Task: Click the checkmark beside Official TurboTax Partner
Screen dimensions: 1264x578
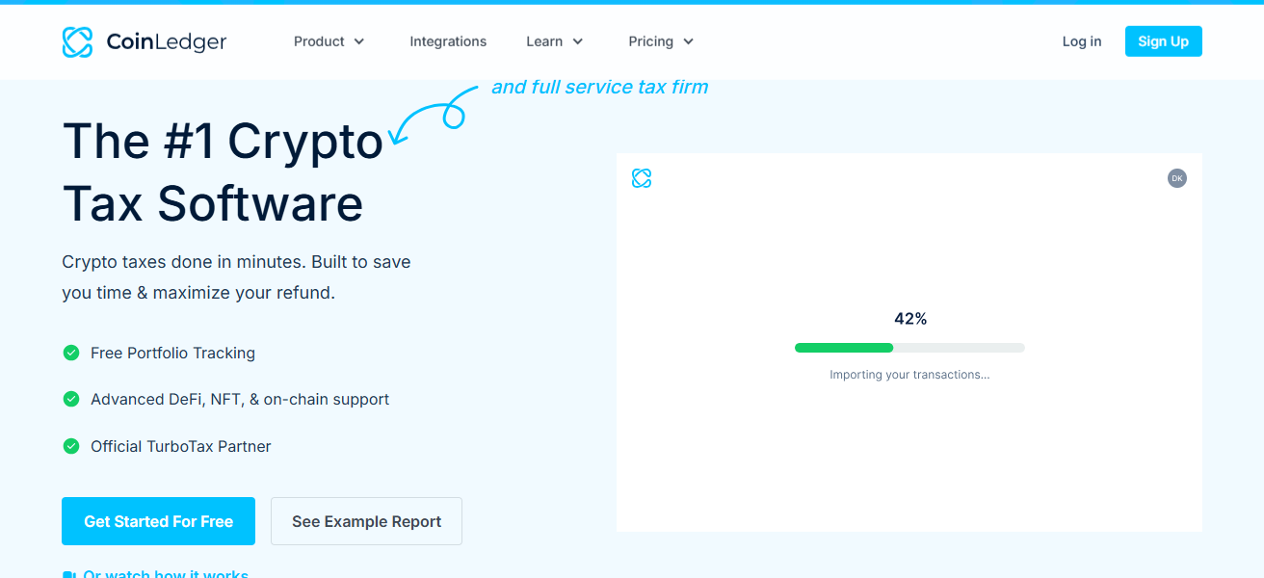Action: pos(70,446)
